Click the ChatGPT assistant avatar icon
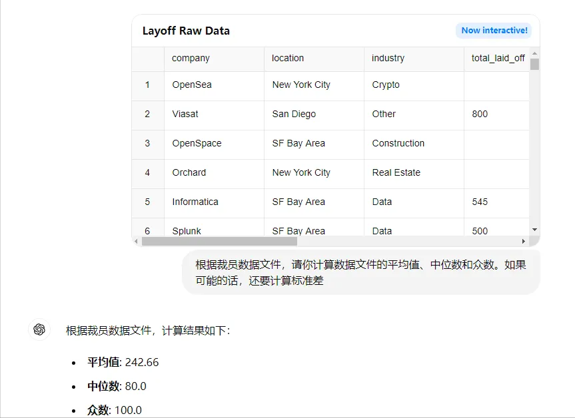575x418 pixels. click(x=39, y=329)
